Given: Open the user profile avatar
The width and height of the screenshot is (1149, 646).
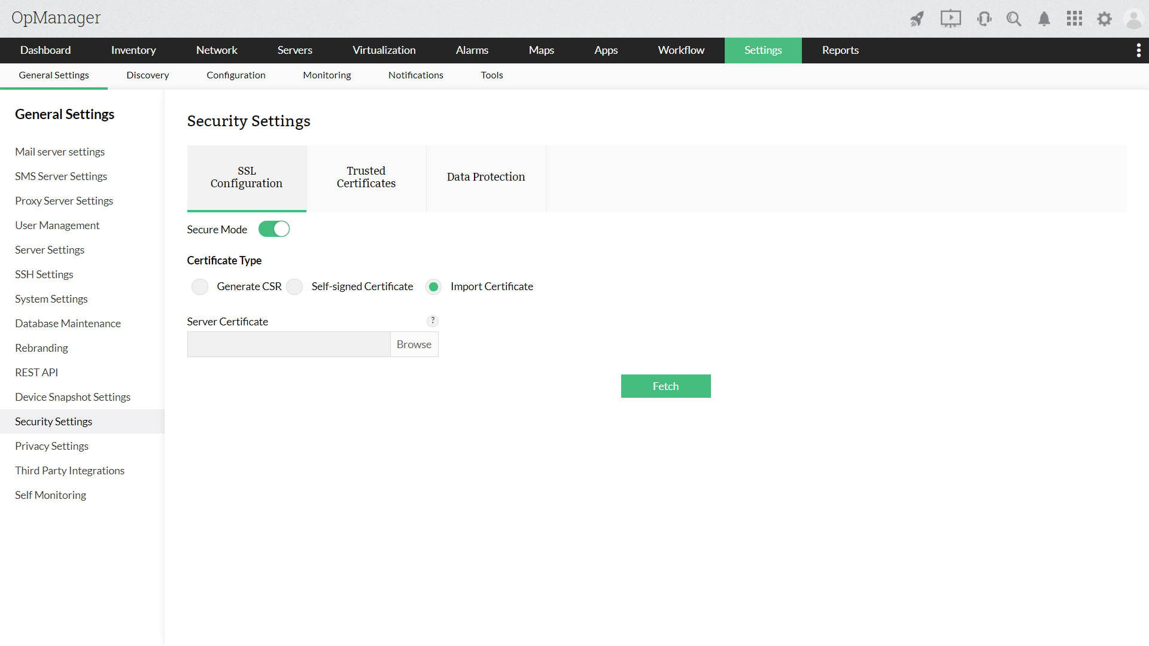Looking at the screenshot, I should [1134, 19].
